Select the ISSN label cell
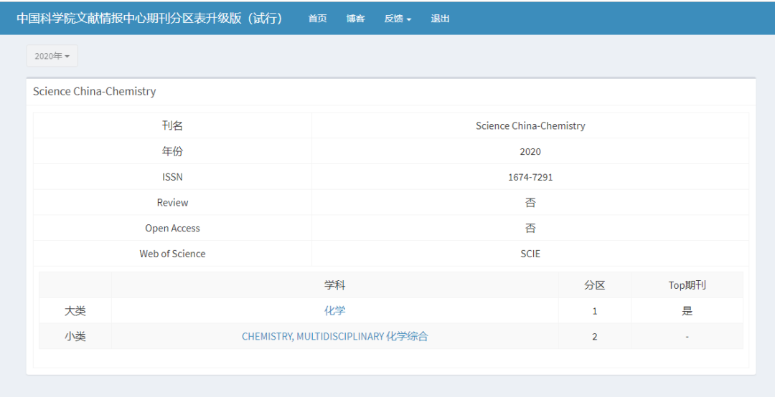The image size is (775, 397). coord(172,177)
